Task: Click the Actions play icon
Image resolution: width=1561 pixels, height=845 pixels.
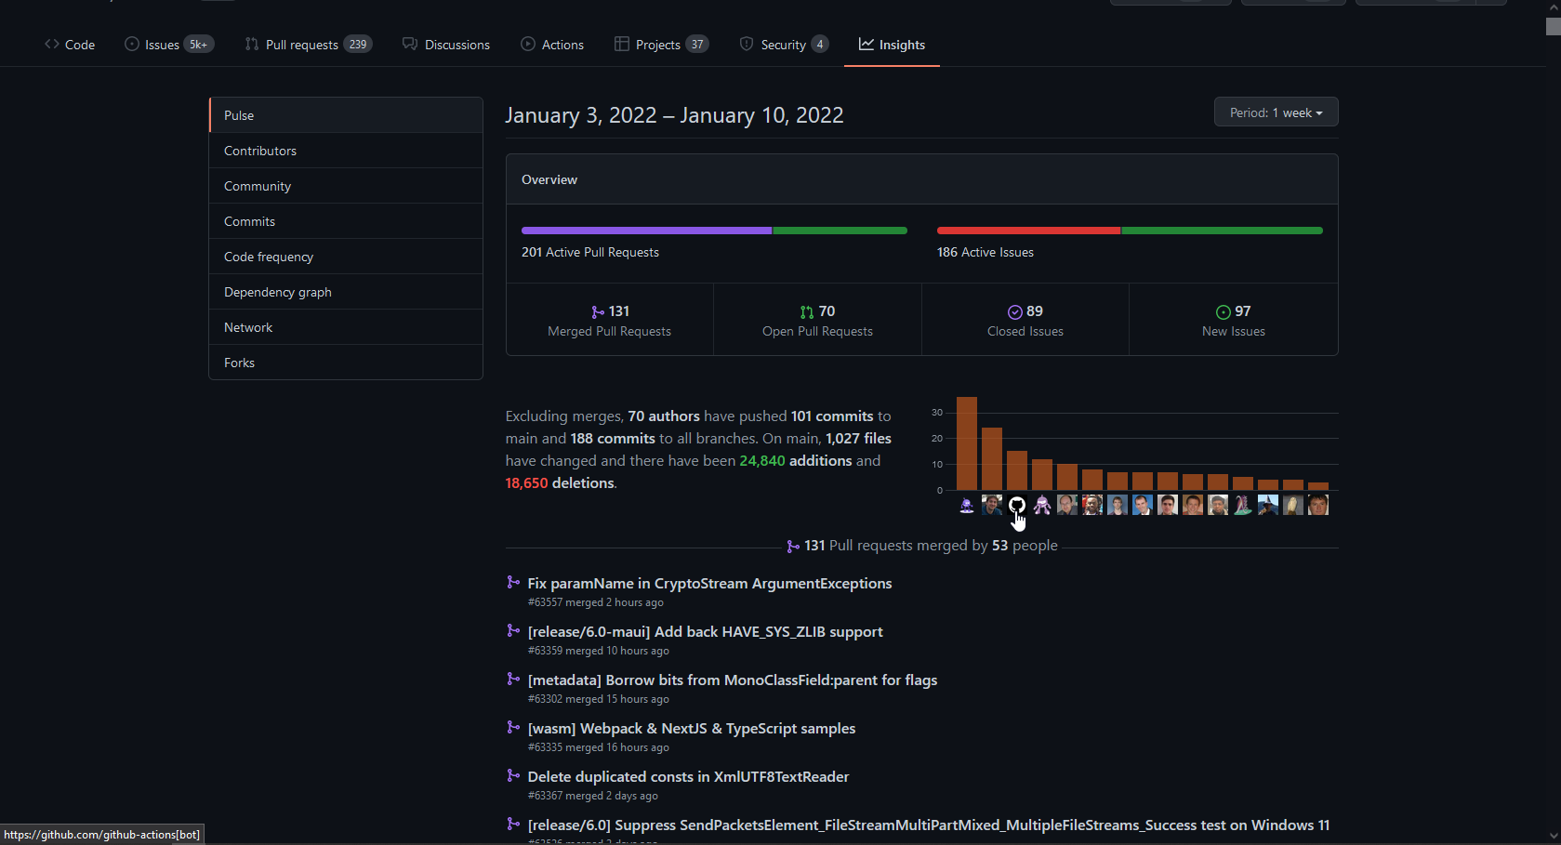Action: coord(528,44)
